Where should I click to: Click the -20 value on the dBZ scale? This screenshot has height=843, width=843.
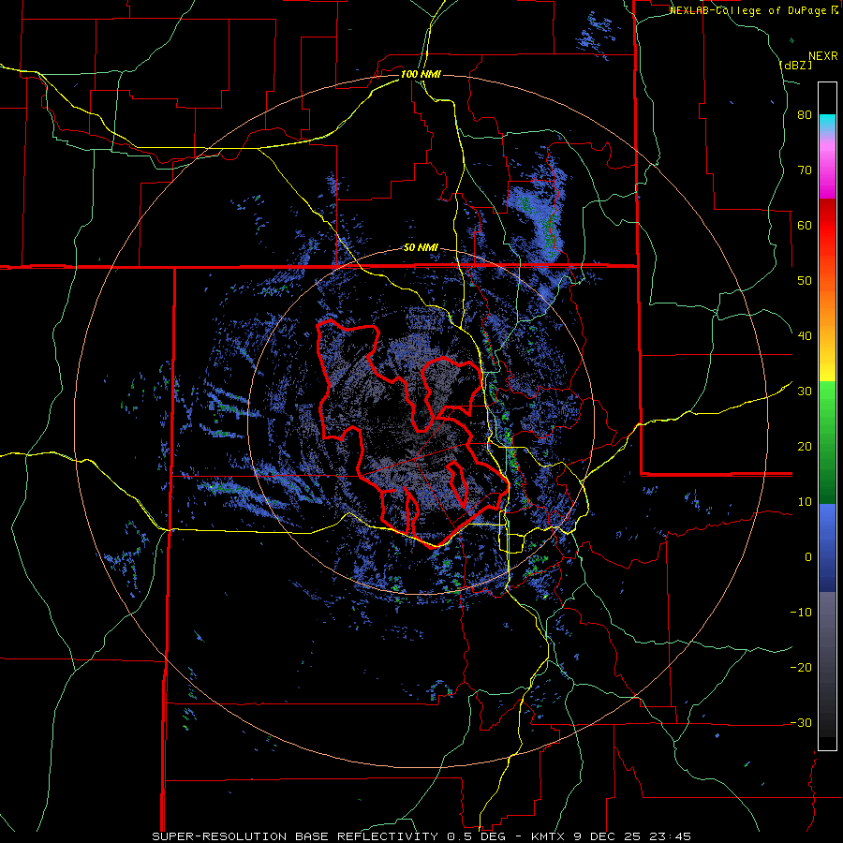click(801, 668)
